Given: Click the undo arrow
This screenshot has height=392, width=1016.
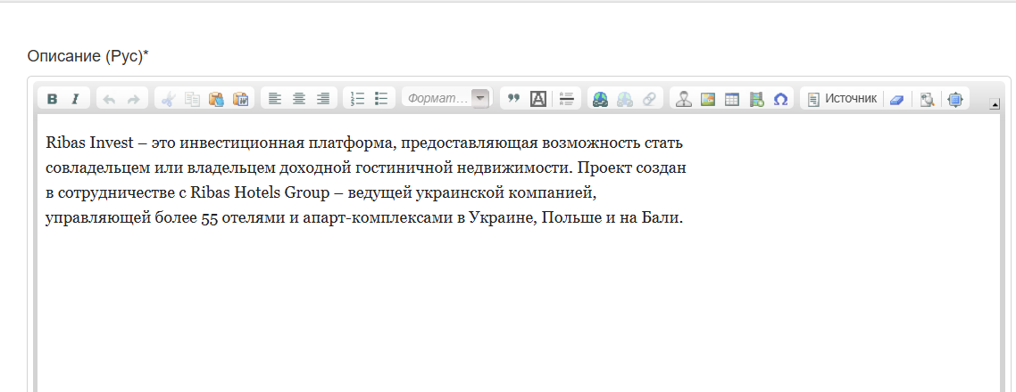Looking at the screenshot, I should (x=110, y=99).
